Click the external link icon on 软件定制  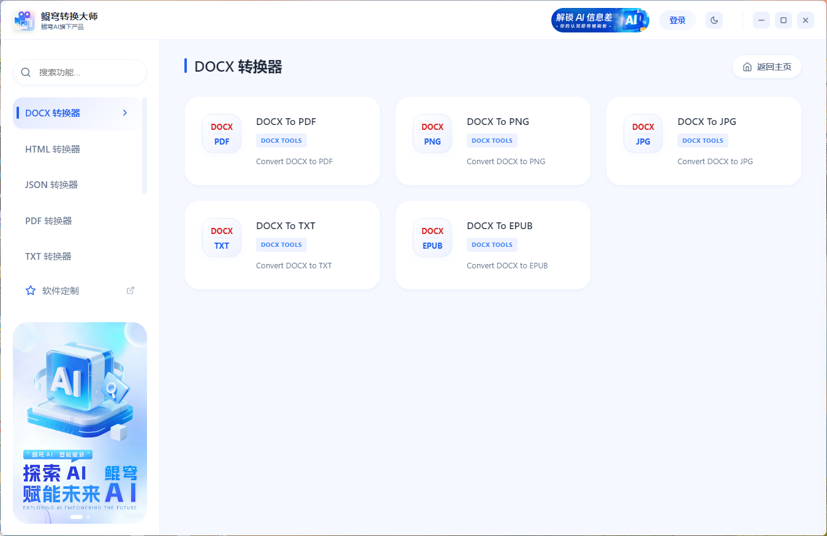[130, 290]
